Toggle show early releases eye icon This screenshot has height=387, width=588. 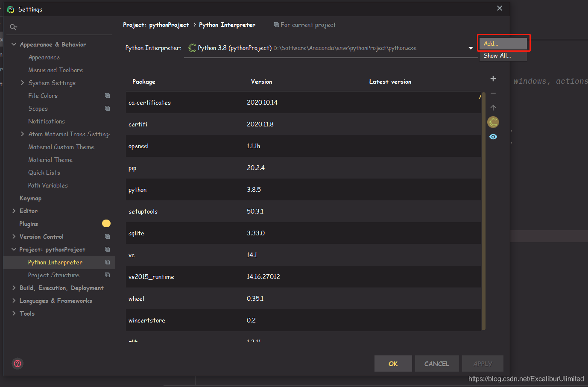[493, 137]
